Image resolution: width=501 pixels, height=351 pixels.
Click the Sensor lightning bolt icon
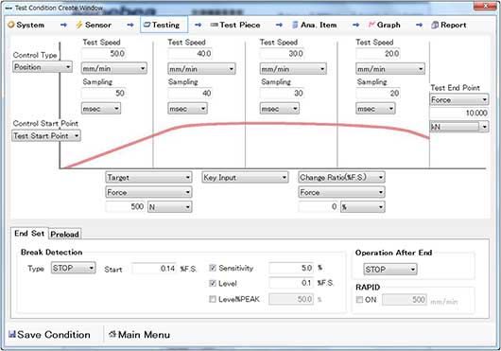[78, 25]
